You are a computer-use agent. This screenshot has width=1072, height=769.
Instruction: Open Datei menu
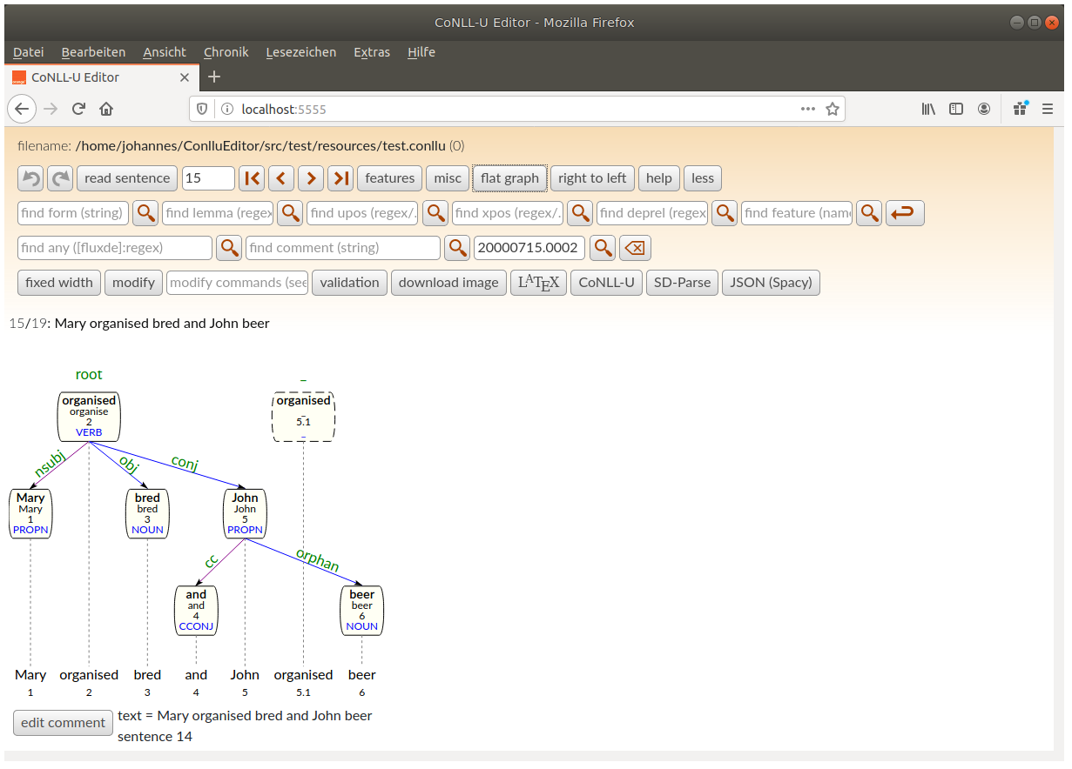pos(29,52)
